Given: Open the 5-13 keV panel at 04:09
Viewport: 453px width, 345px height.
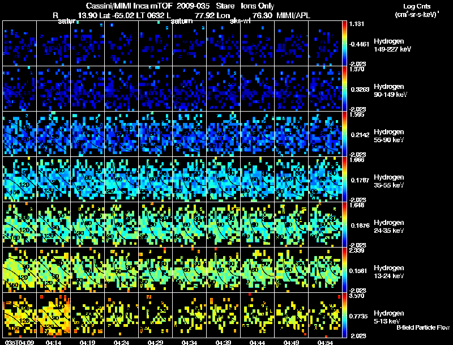Looking at the screenshot, I should pyautogui.click(x=20, y=315).
